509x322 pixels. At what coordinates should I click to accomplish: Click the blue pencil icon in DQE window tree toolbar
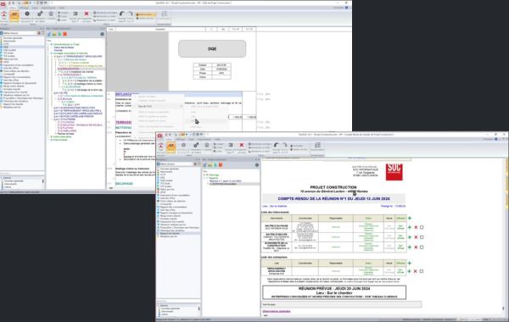coord(49,34)
